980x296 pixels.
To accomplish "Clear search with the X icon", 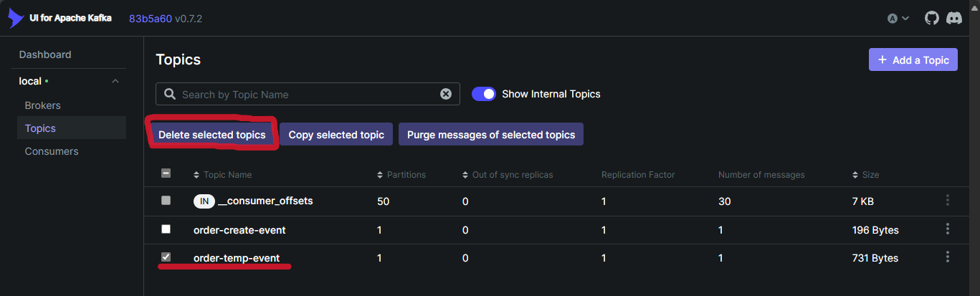I will click(x=446, y=94).
